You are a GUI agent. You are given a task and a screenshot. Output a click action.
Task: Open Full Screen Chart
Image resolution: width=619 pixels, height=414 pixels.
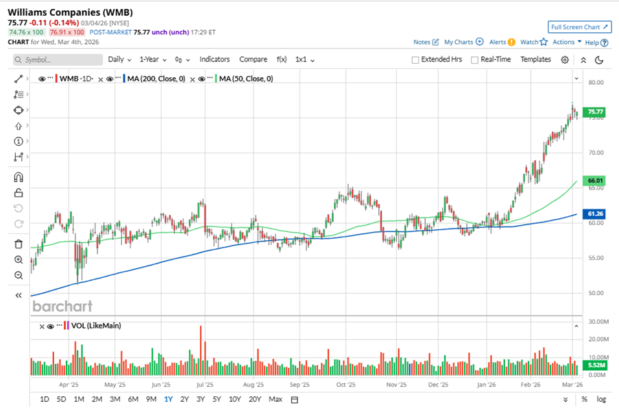(x=579, y=27)
